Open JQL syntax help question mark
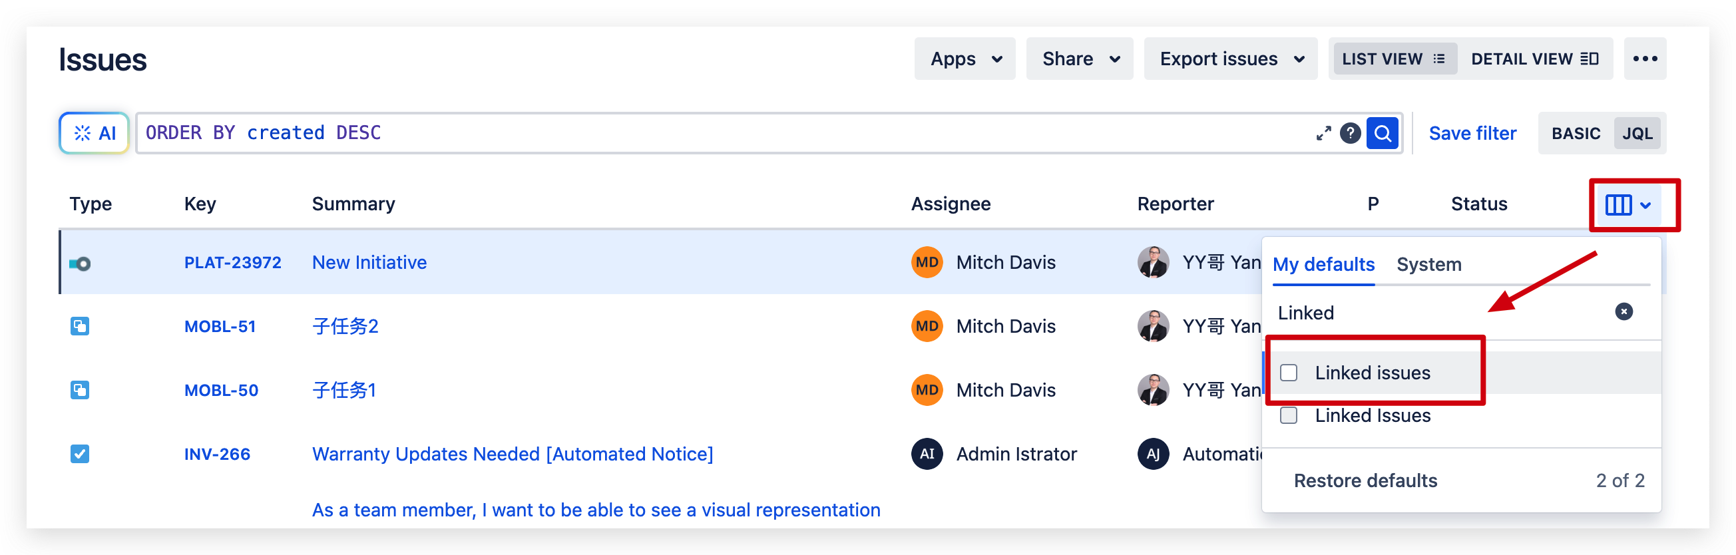Screen dimensions: 1736x555 [x=1350, y=132]
